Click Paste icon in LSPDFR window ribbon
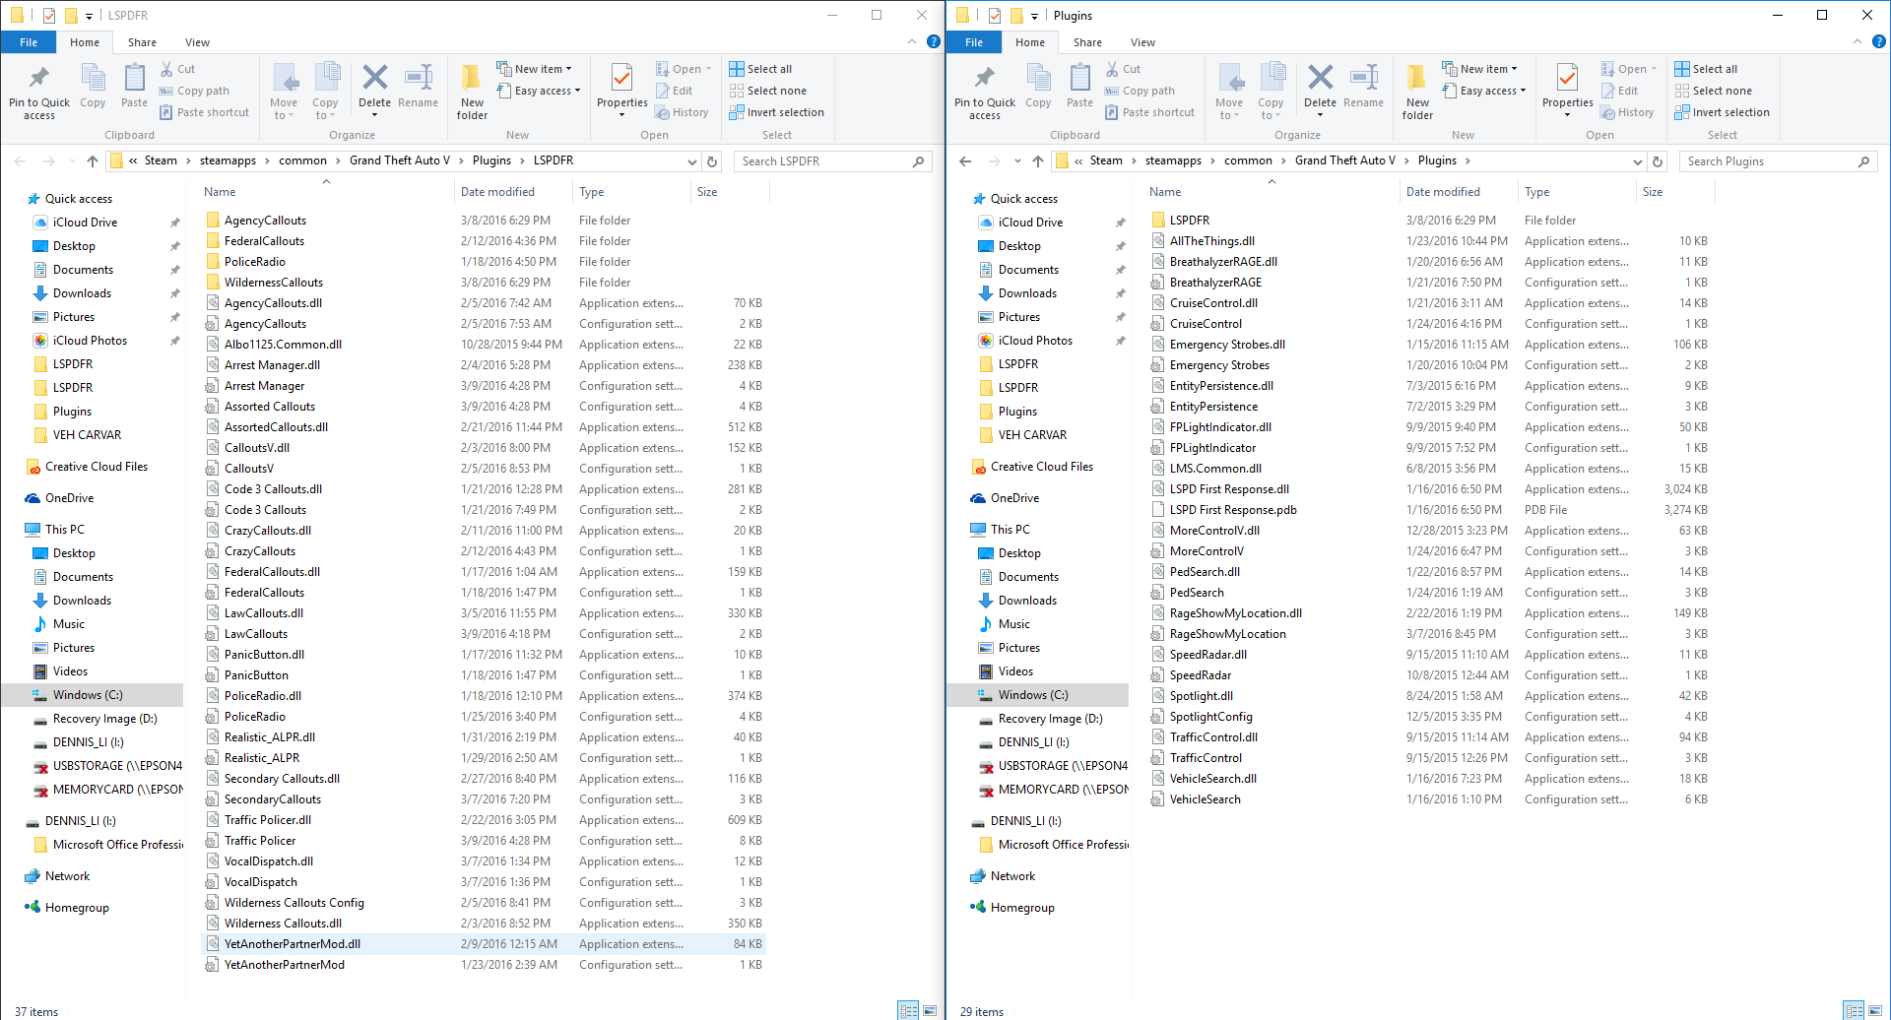The height and width of the screenshot is (1020, 1891). pyautogui.click(x=134, y=79)
